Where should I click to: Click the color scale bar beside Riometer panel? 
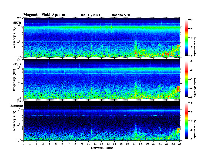tap(186, 121)
